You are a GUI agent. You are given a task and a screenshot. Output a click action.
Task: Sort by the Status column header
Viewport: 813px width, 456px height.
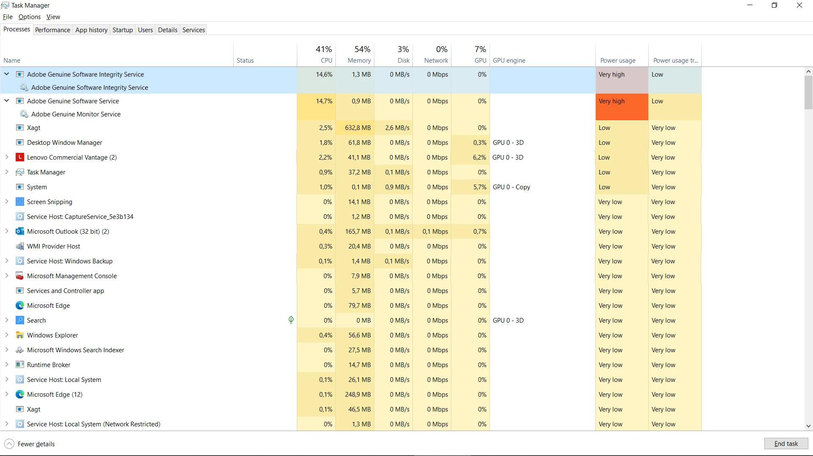pyautogui.click(x=265, y=55)
